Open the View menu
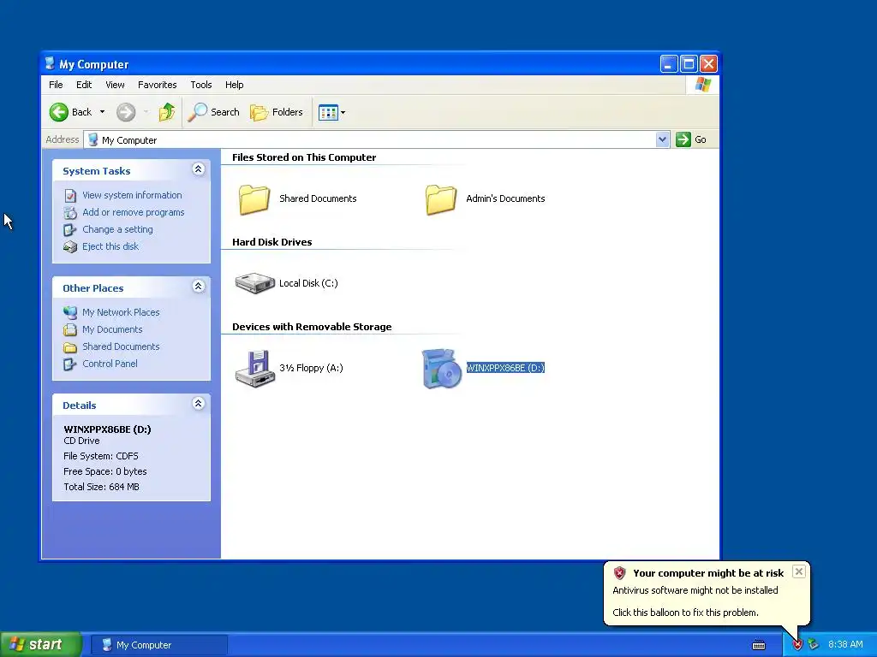This screenshot has width=877, height=657. coord(115,85)
